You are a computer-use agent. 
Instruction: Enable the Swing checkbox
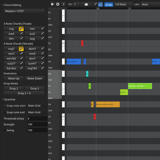point(5,130)
